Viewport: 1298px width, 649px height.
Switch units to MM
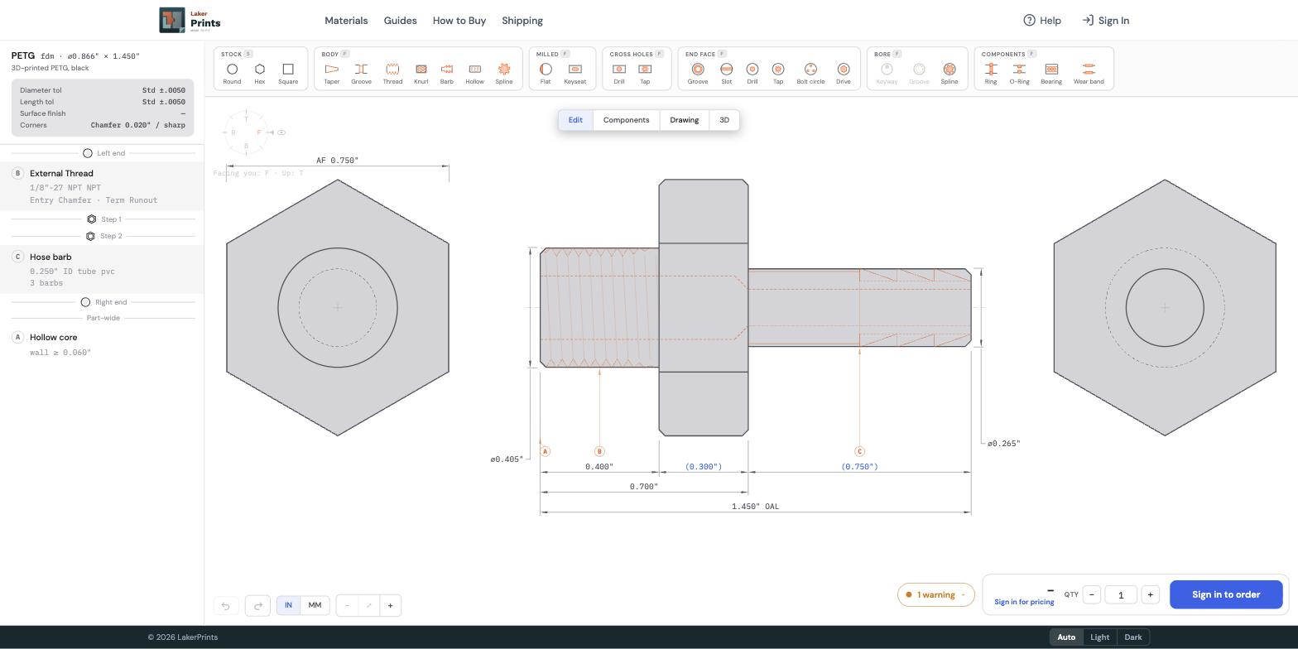click(x=315, y=605)
